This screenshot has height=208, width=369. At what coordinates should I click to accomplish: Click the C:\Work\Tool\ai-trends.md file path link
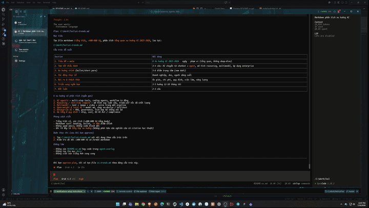[68, 45]
